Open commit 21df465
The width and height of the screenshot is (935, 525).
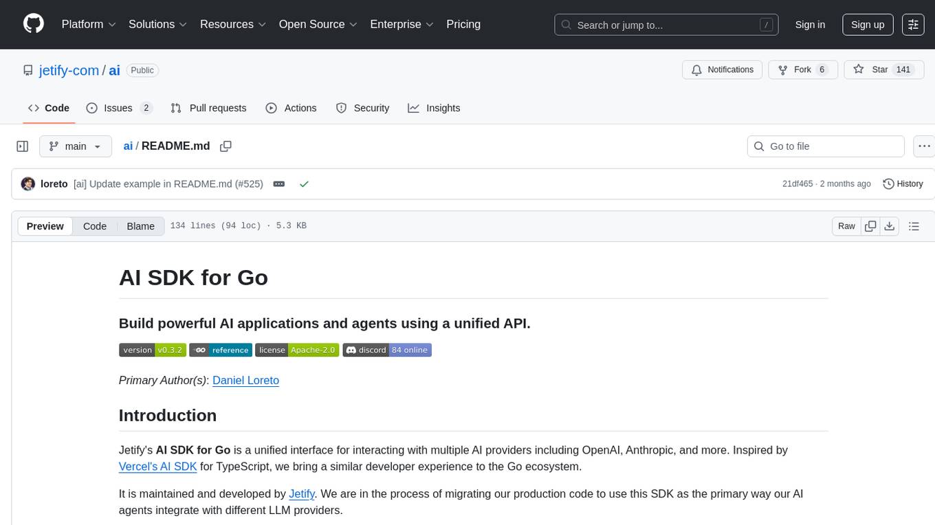[797, 184]
